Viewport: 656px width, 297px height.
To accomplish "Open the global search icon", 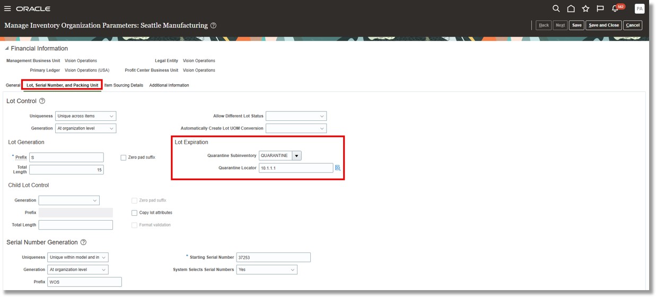I will point(556,8).
